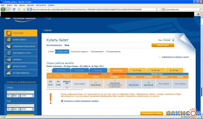203x119 pixels.
Task: Show earlier dates with left arrow
Action: (x=48, y=70)
